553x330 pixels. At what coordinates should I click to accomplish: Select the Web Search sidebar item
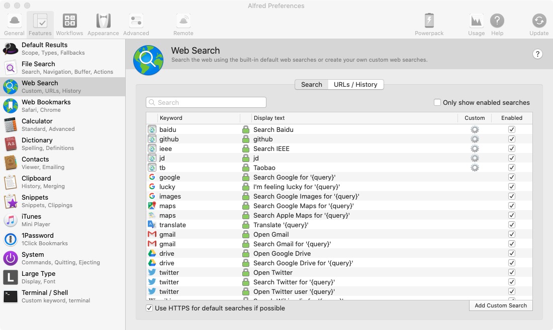(63, 87)
